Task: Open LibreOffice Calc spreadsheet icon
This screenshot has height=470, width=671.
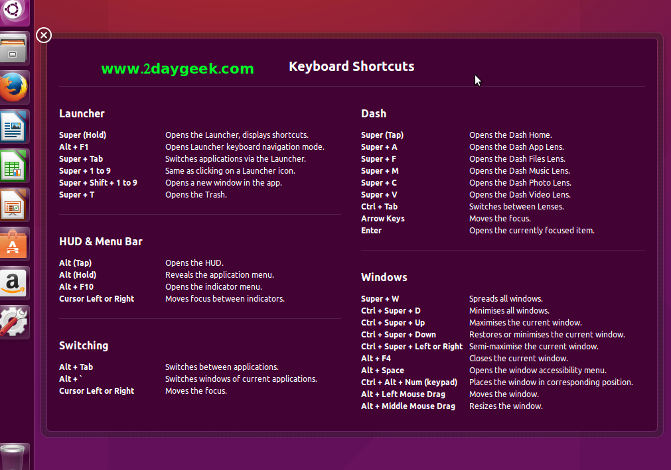Action: click(14, 165)
